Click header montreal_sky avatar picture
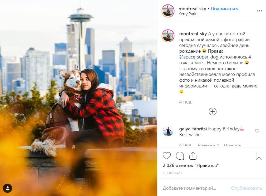The width and height of the screenshot is (266, 196). pyautogui.click(x=168, y=11)
